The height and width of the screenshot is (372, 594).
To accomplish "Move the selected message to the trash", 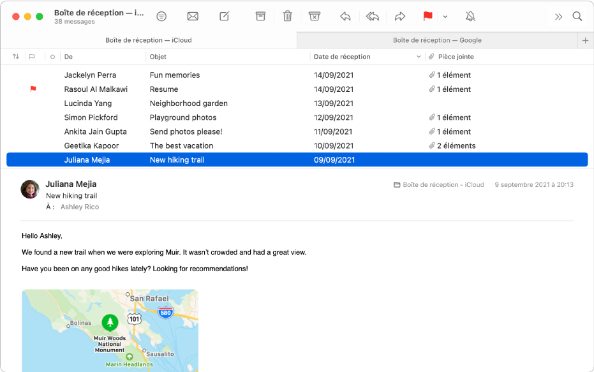I will 287,16.
